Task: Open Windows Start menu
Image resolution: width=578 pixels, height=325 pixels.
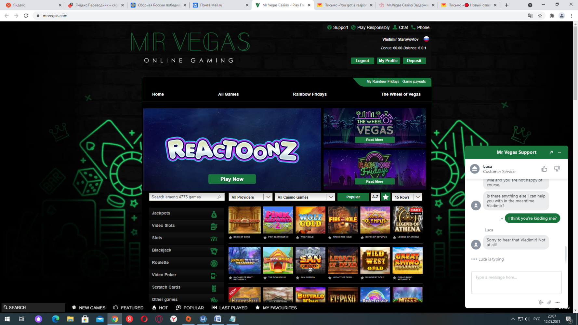Action: pos(7,319)
